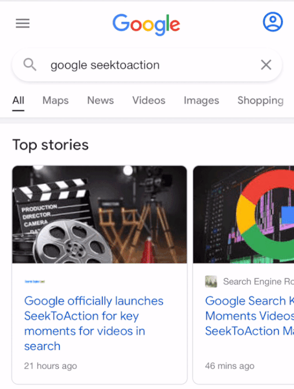
Task: Switch to the Maps tab
Action: point(55,100)
